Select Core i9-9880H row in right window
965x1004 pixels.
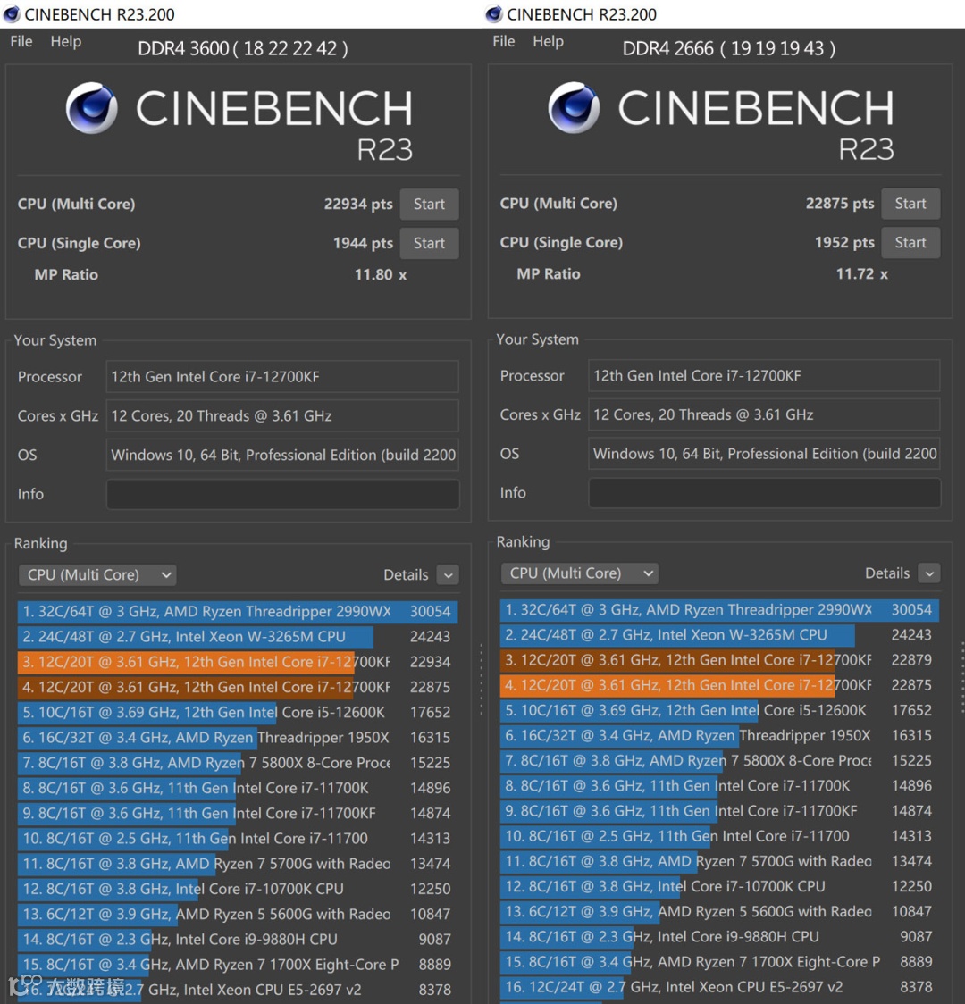[x=720, y=937]
